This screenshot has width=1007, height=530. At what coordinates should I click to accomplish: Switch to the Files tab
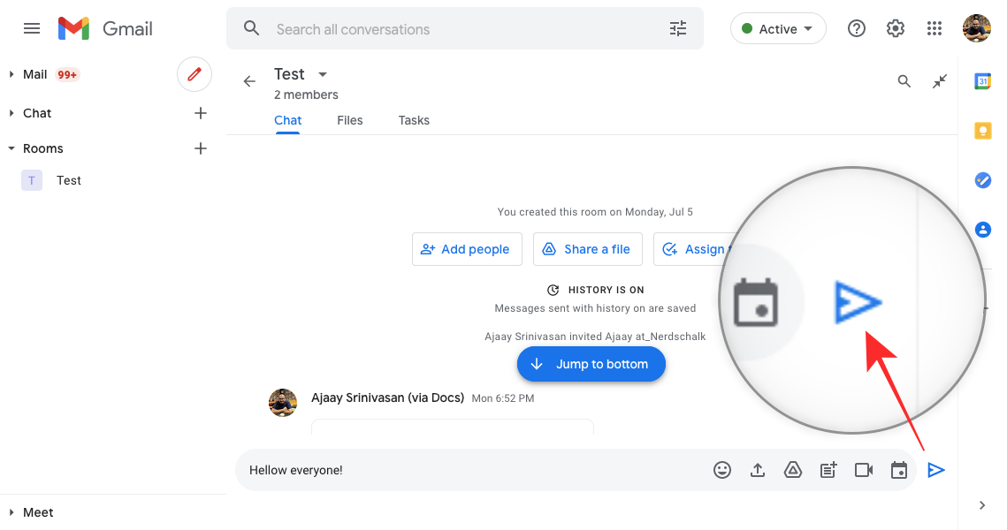click(350, 120)
